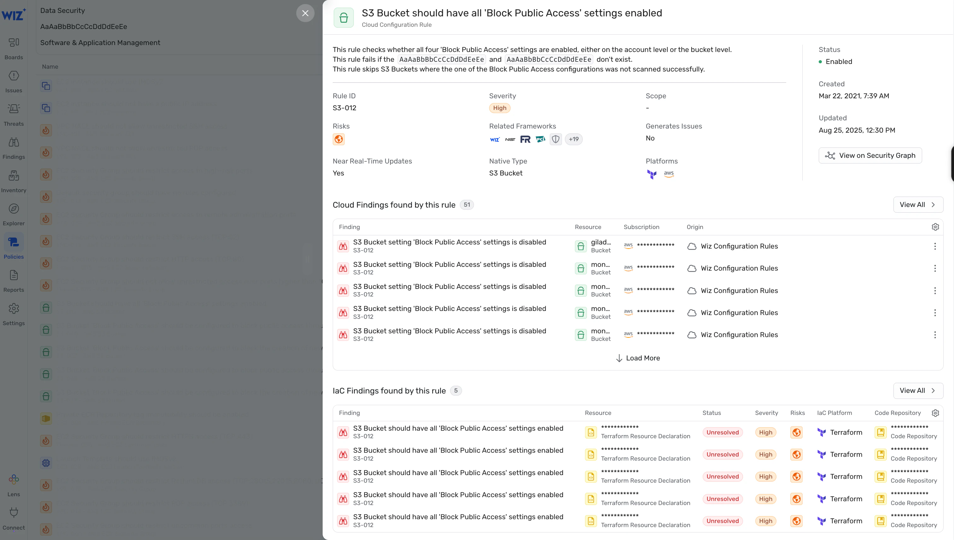Open Threats in the sidebar

14,115
